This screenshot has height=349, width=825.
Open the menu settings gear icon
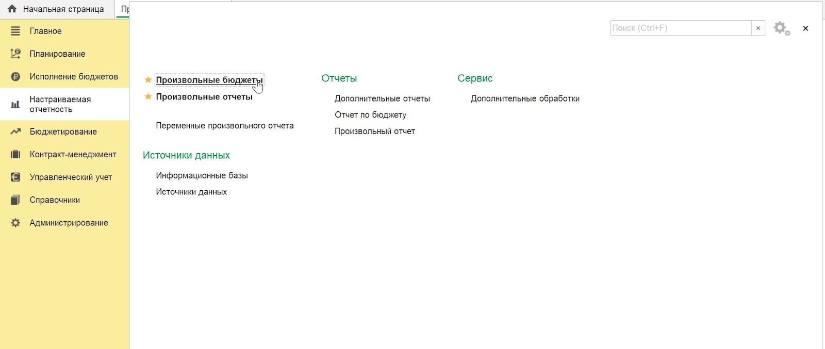tap(782, 28)
